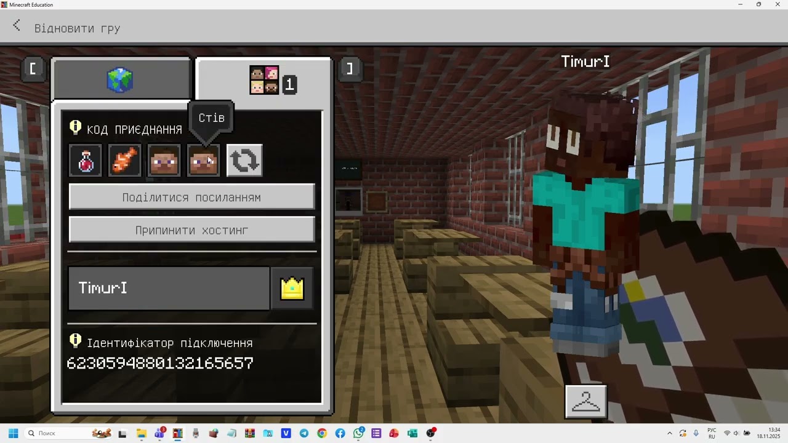Open Wi-Fi network settings in the tray
This screenshot has height=443, width=788.
[727, 433]
